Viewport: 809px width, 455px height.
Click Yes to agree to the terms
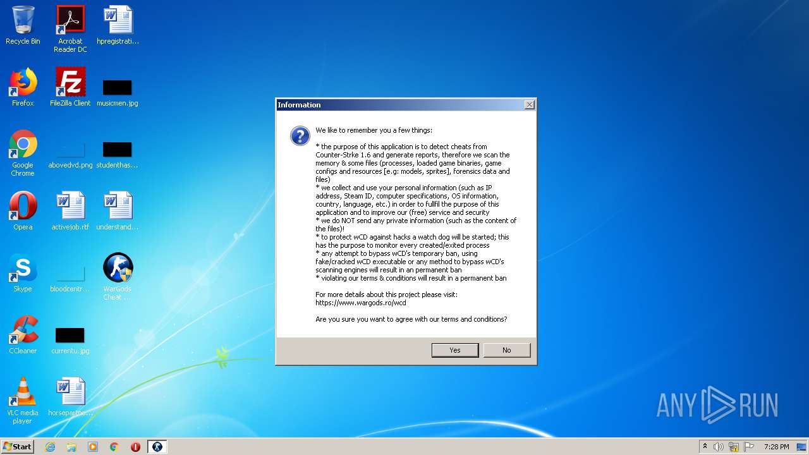(x=455, y=350)
